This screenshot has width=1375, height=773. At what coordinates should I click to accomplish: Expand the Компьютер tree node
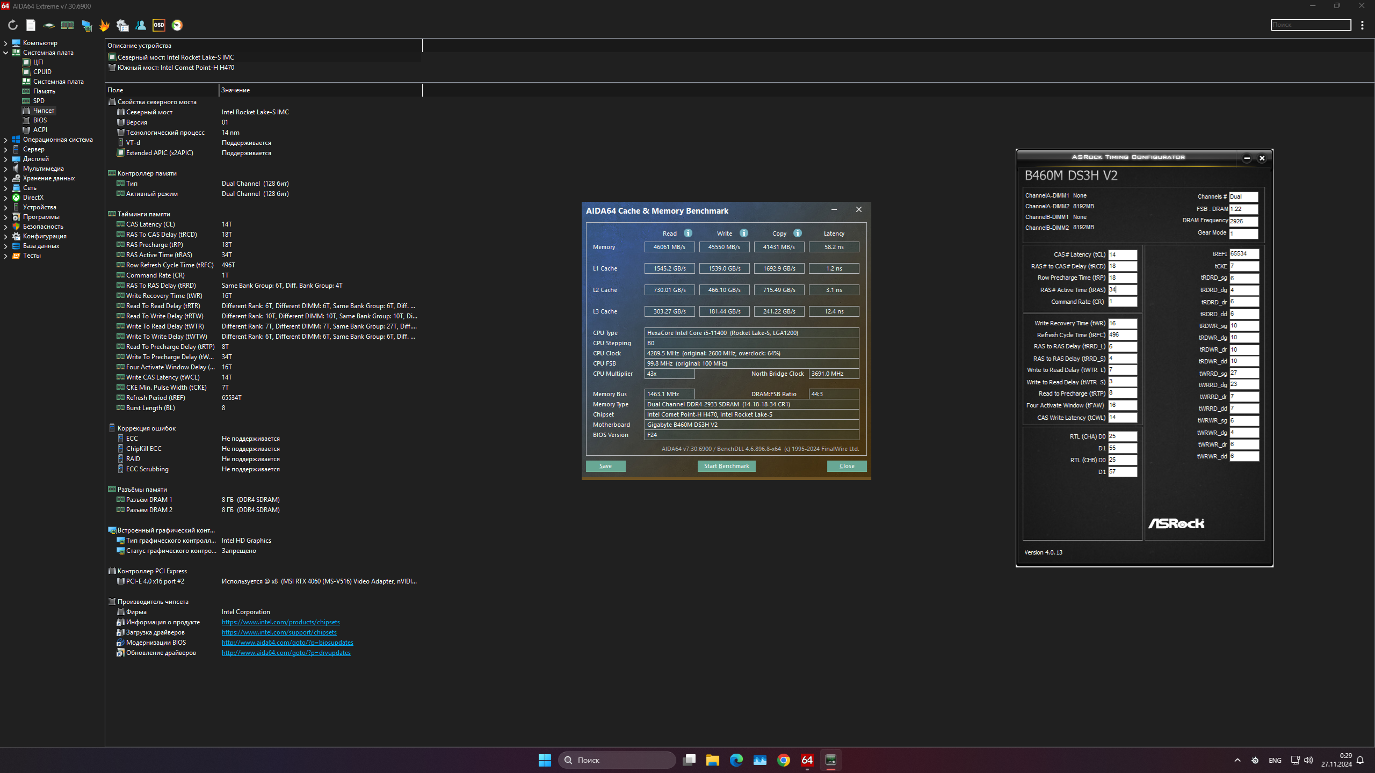6,43
